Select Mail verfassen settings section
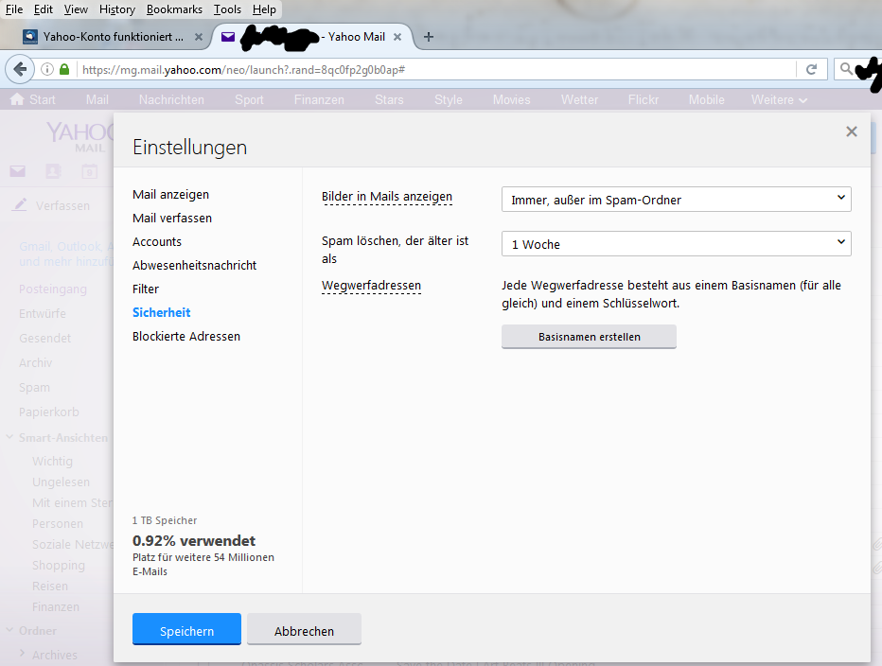The width and height of the screenshot is (882, 666). tap(172, 219)
